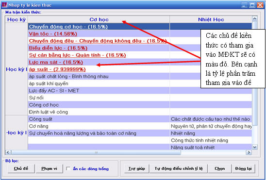Viewport: 266px width, 180px height.
Task: Select the Cơ năng row
Action: 99,126
